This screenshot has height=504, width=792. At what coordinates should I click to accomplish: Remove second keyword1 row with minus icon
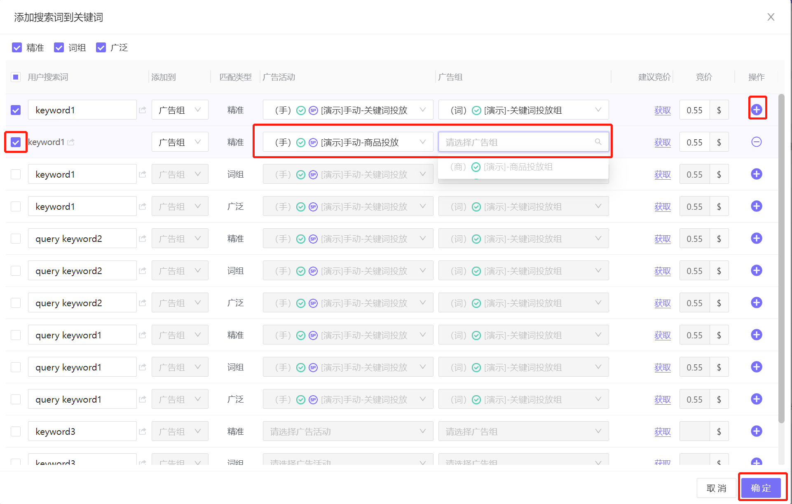(757, 142)
